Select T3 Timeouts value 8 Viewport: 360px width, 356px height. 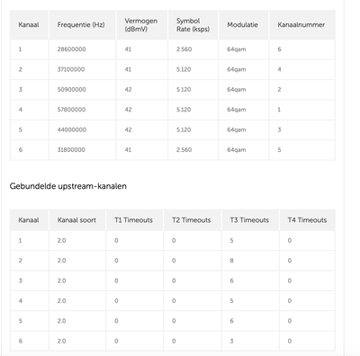pyautogui.click(x=231, y=261)
